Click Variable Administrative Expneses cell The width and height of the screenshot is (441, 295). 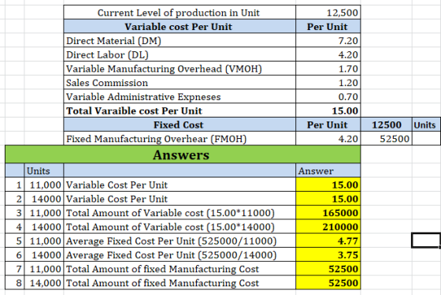click(x=180, y=96)
